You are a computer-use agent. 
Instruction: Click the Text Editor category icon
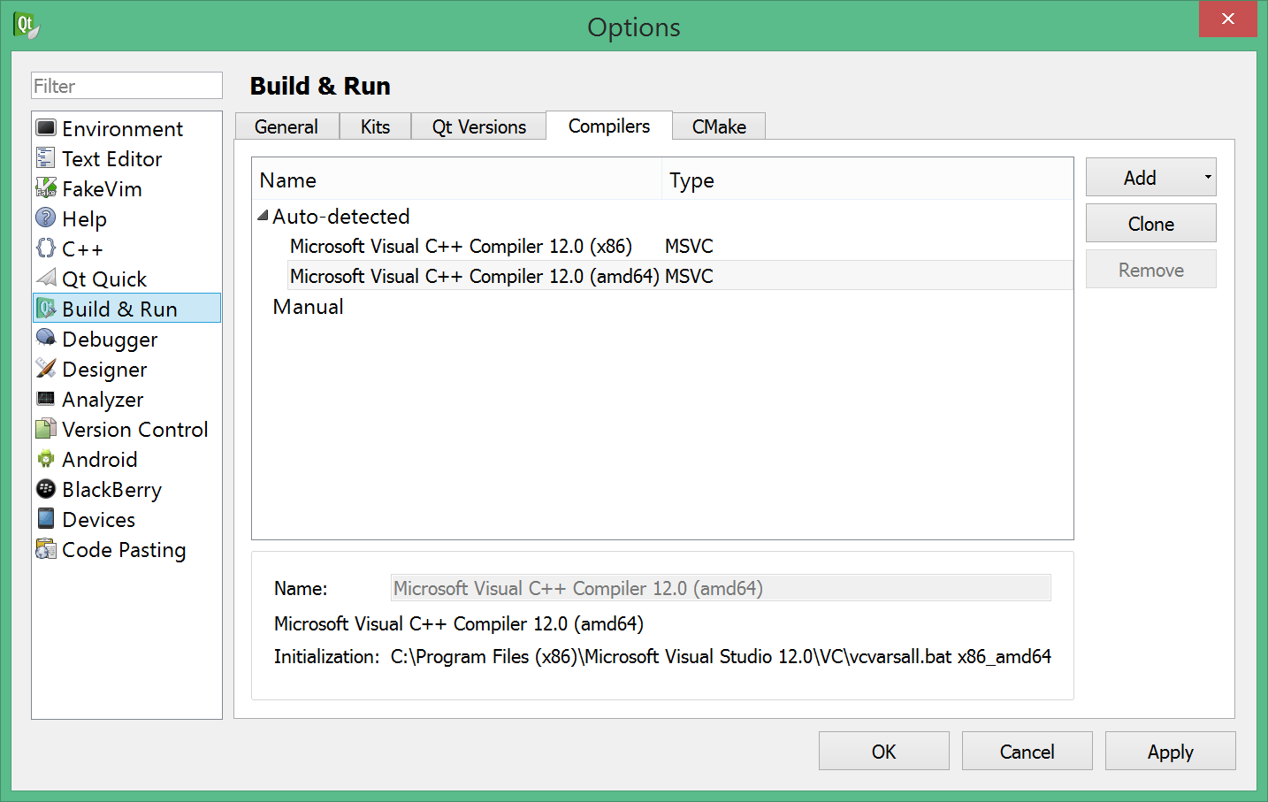46,158
